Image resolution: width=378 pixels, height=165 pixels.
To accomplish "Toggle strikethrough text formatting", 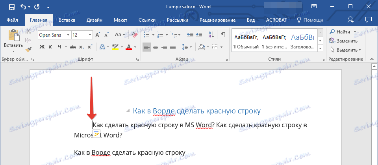I will point(72,47).
